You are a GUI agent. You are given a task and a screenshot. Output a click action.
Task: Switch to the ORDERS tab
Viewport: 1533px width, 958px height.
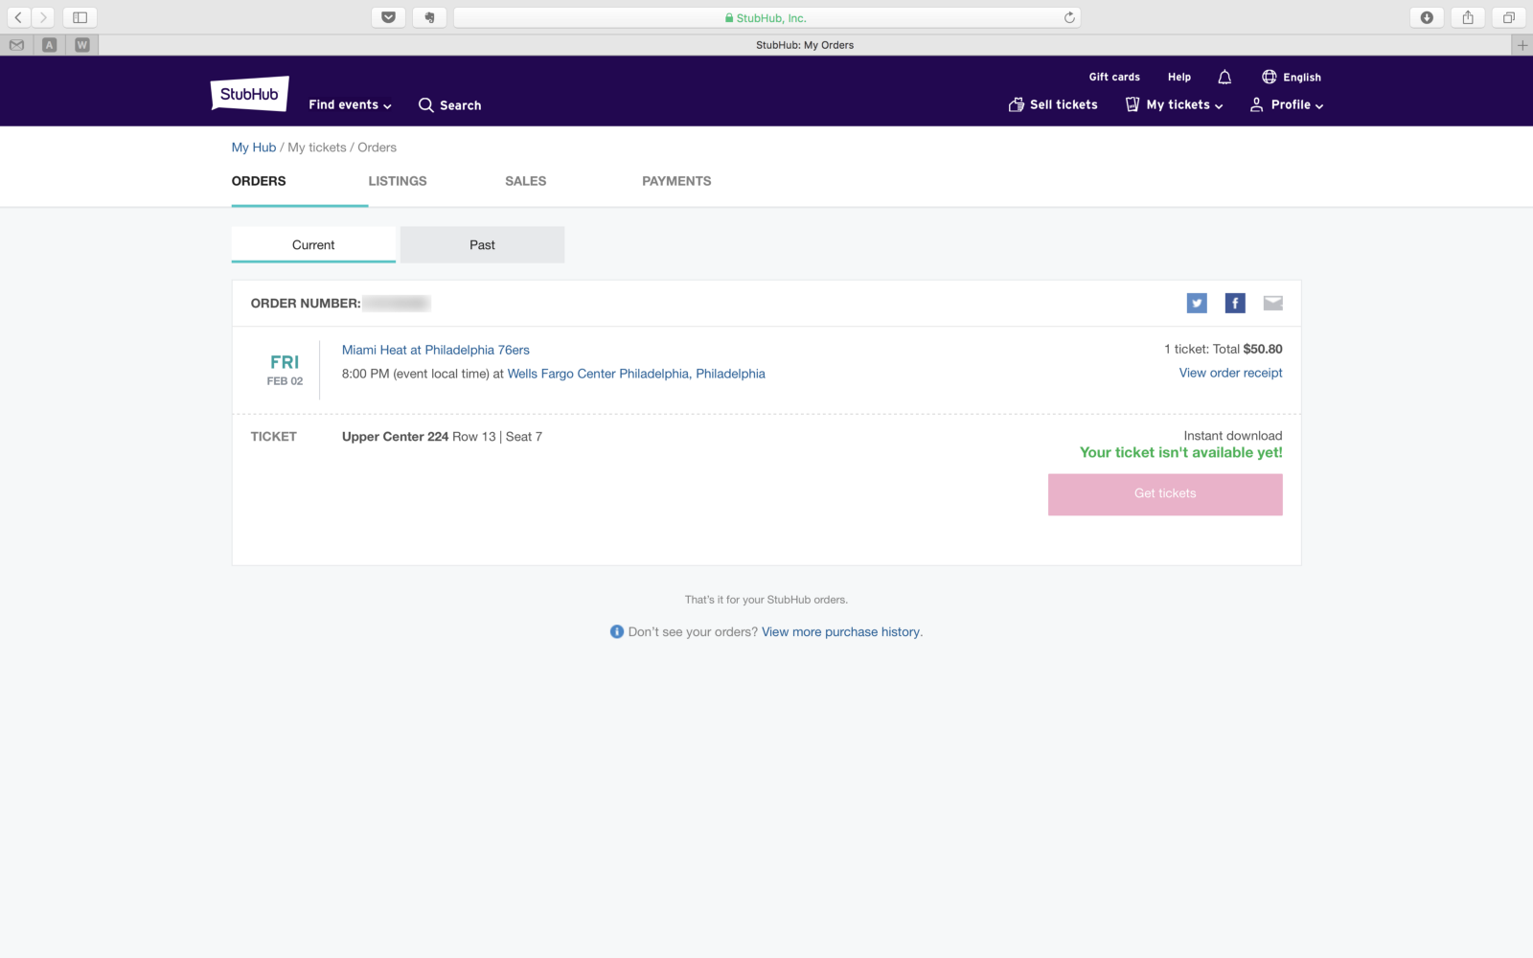(259, 181)
